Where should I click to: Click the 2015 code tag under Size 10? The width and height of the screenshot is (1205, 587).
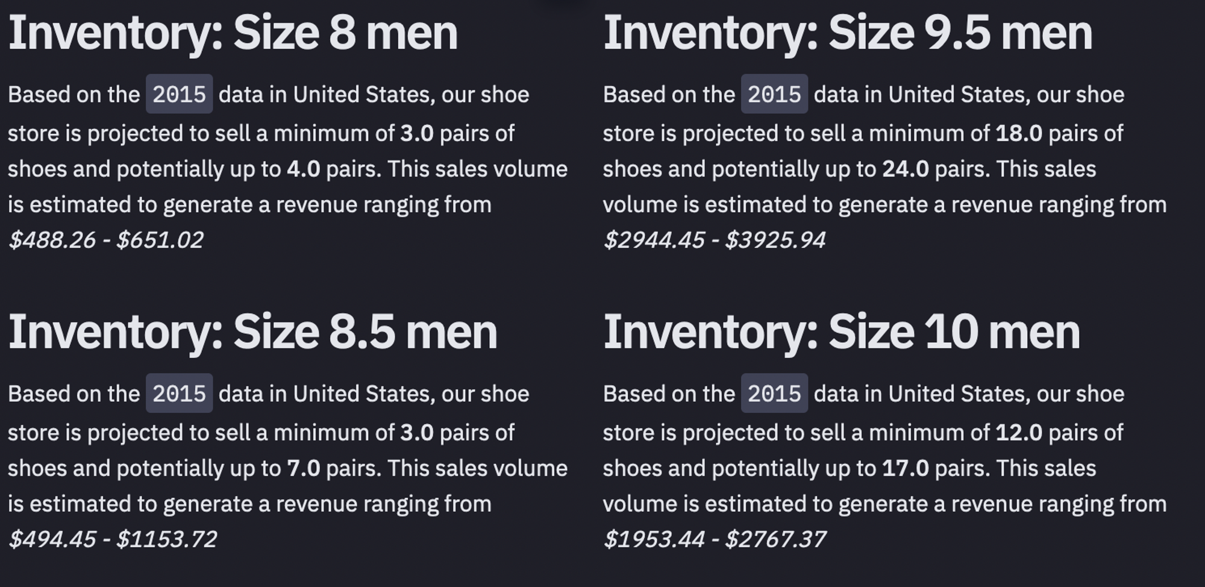[774, 394]
